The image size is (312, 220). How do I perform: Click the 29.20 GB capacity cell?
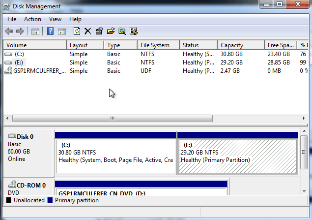pos(231,63)
